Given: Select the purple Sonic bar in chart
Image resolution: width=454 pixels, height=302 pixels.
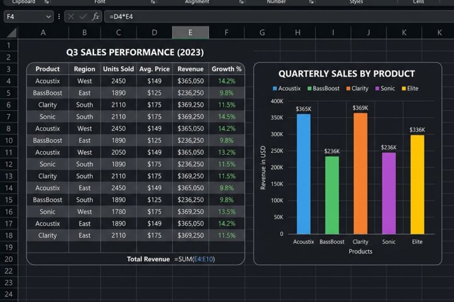Looking at the screenshot, I should coord(388,193).
